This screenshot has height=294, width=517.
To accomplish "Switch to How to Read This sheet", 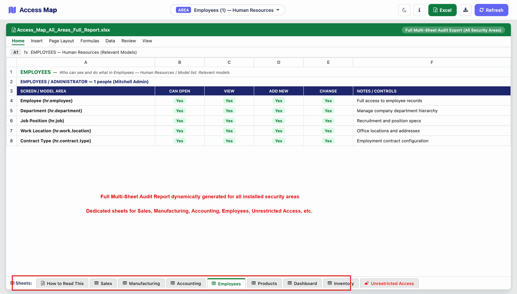I will point(62,283).
